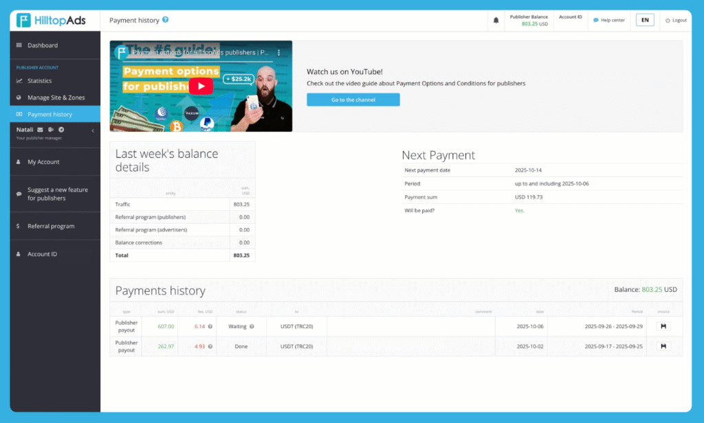This screenshot has height=423, width=704.
Task: Go to Statistics in the sidebar
Action: [39, 81]
